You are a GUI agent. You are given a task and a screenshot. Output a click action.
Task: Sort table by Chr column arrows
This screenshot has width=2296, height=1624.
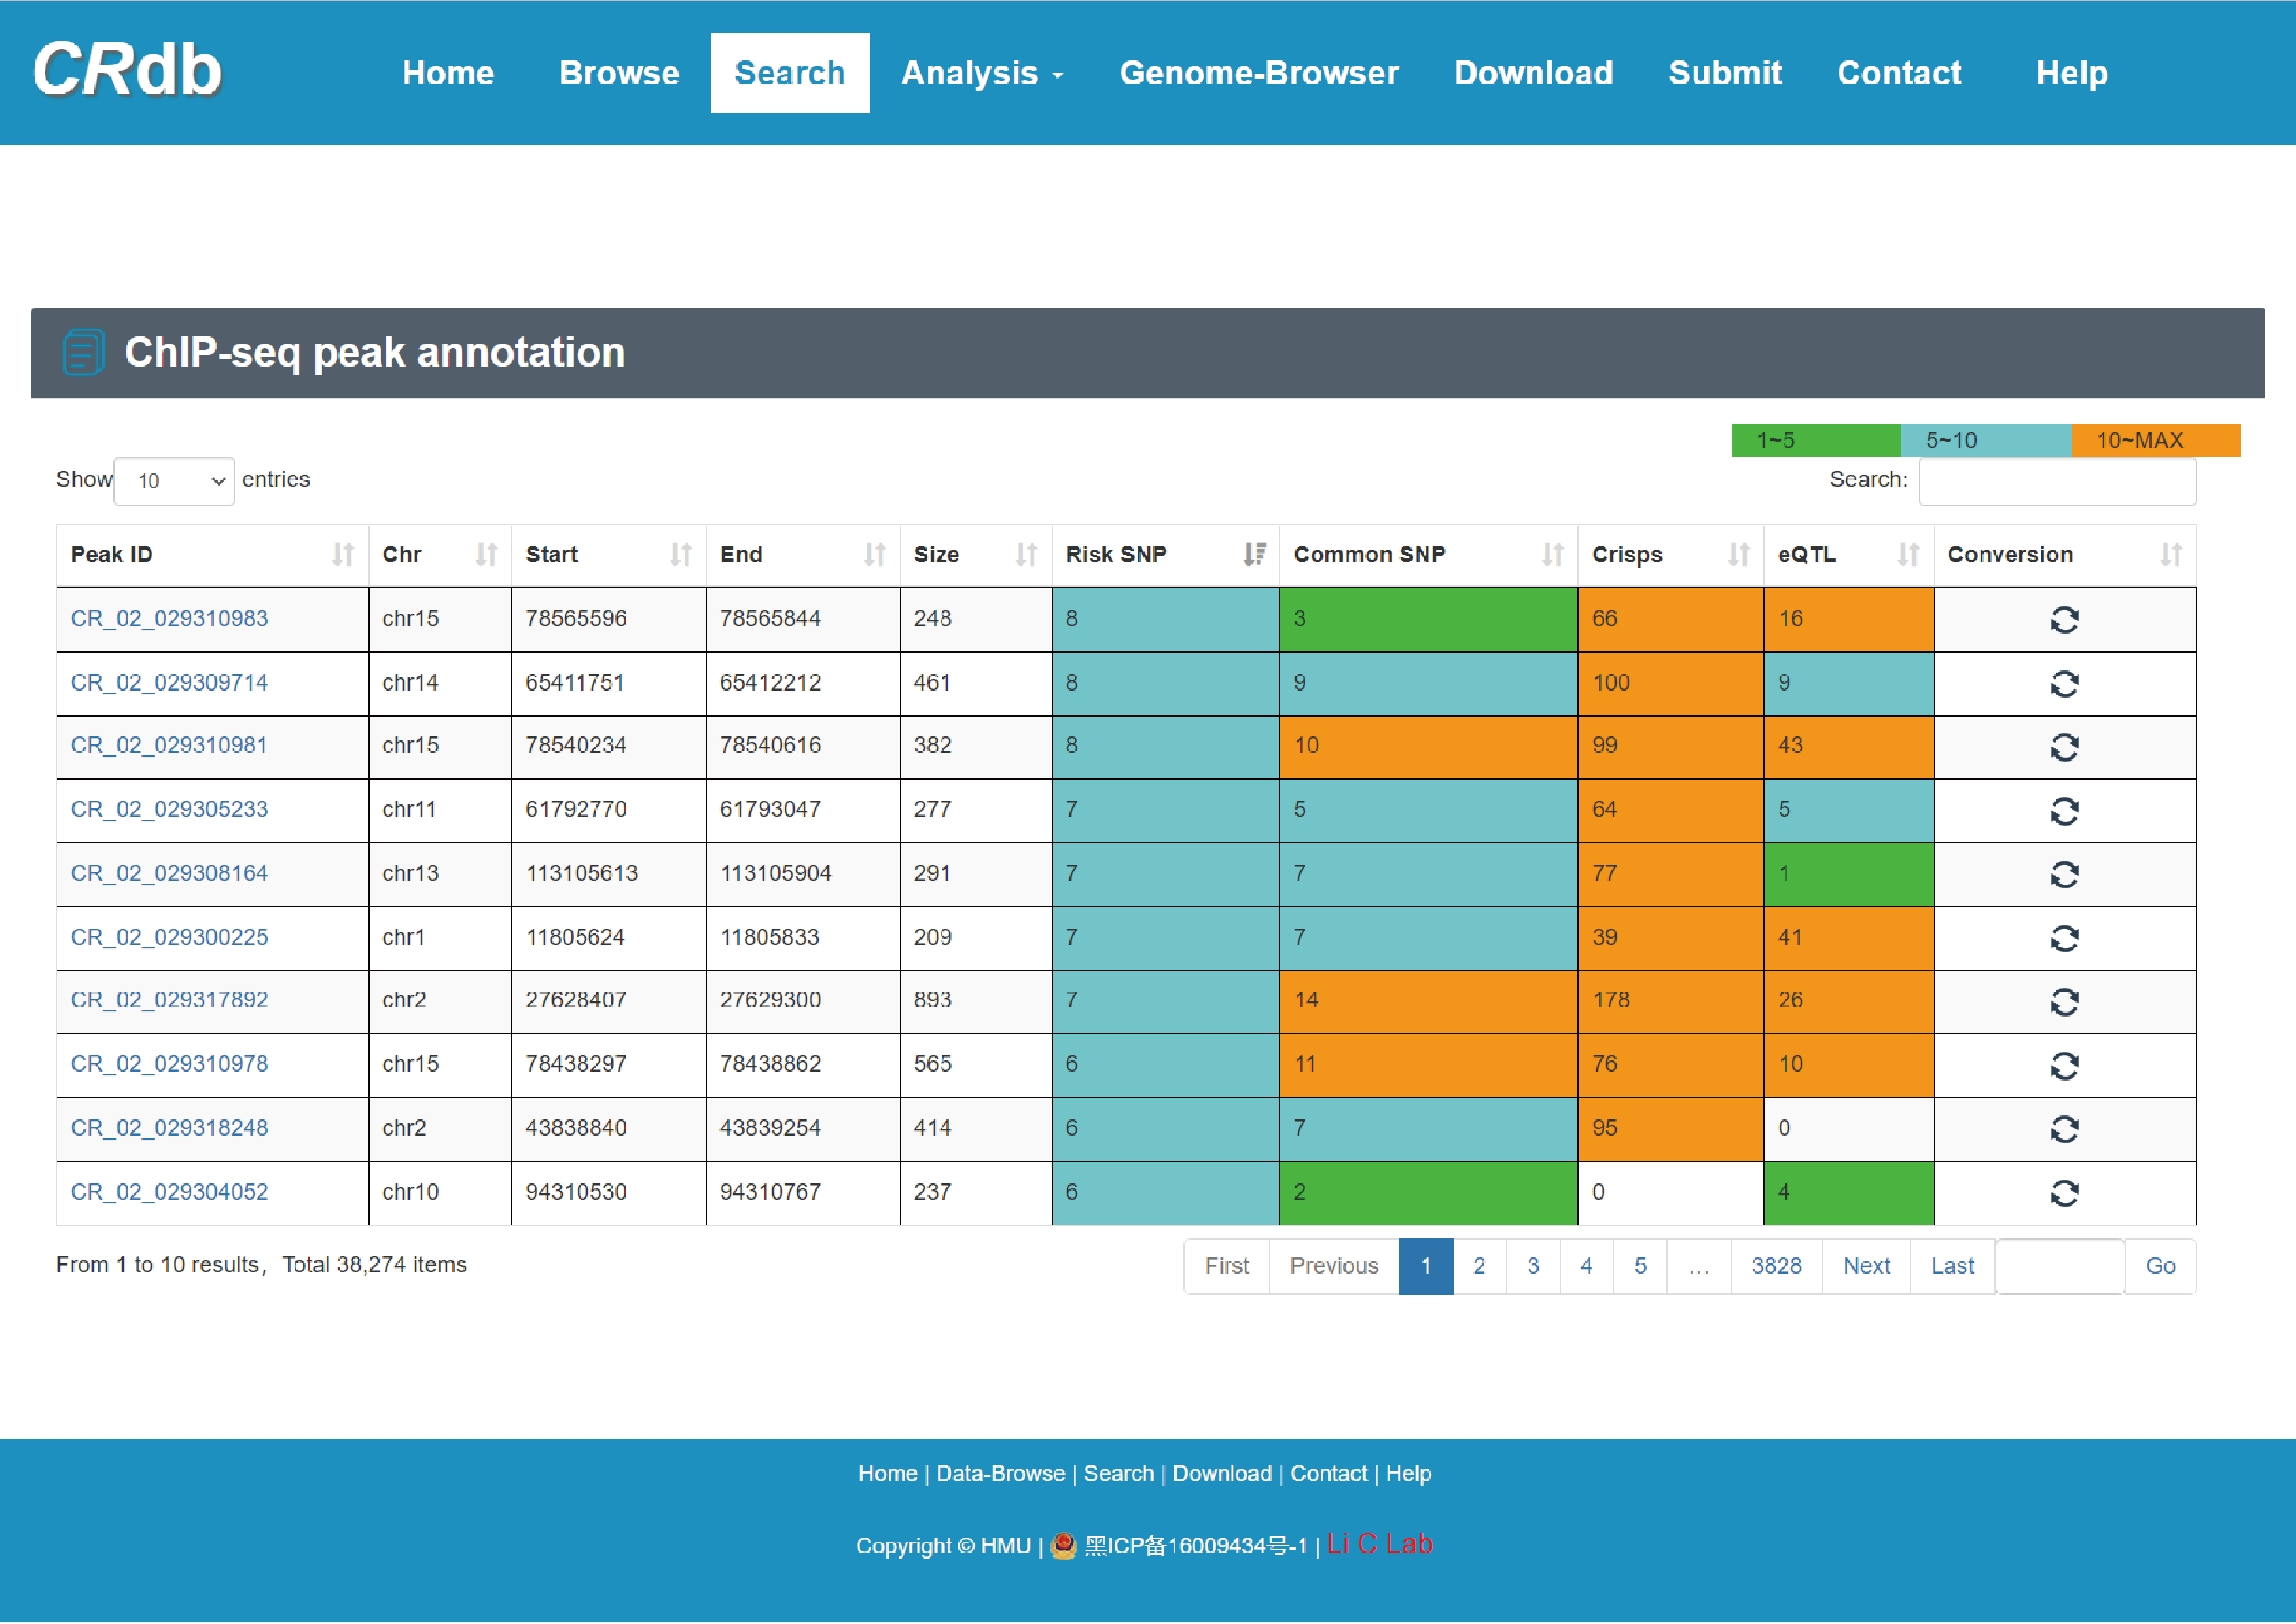pyautogui.click(x=486, y=555)
